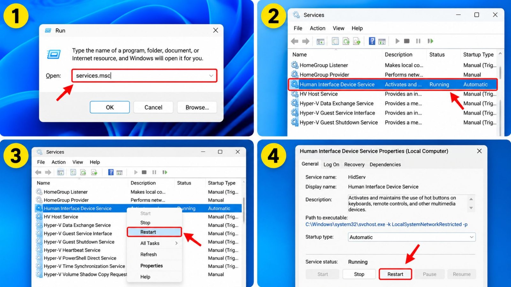Click Back arrow in panel 3 Services toolbar
The width and height of the screenshot is (511, 287).
[x=38, y=172]
